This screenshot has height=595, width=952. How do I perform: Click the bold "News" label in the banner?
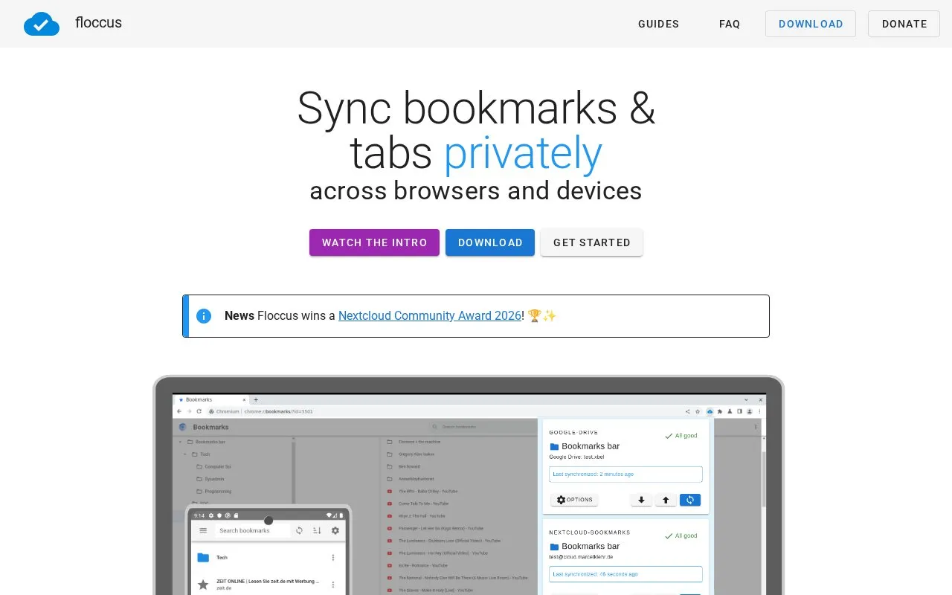[x=239, y=316]
